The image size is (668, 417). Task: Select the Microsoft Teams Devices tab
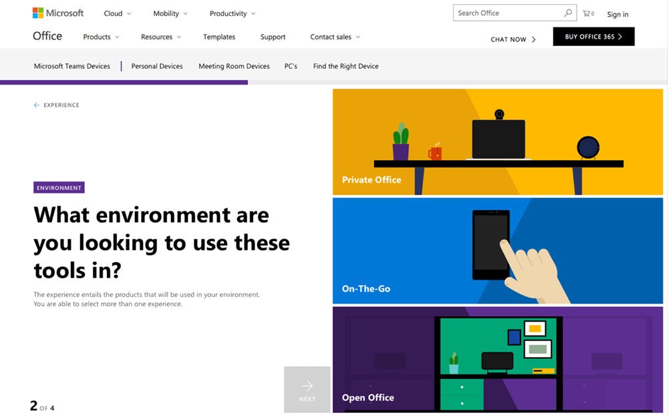click(x=72, y=66)
